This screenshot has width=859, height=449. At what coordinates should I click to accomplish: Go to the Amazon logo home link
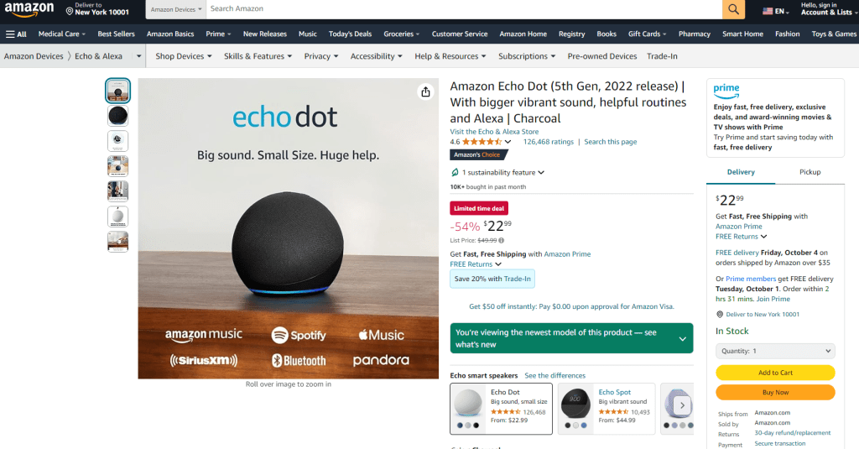(x=29, y=10)
